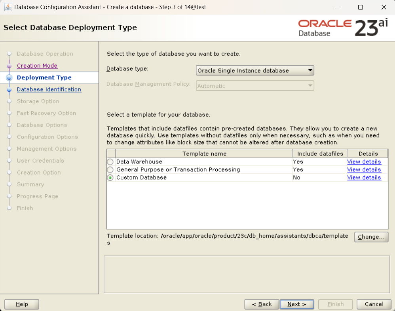Click the Next button
395x311 pixels.
point(297,304)
